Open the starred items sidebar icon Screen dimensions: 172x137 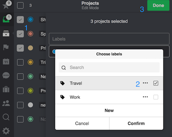[6, 5]
